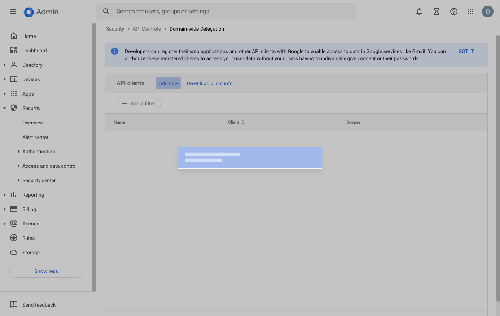Open Alert center in sidebar

(x=35, y=137)
